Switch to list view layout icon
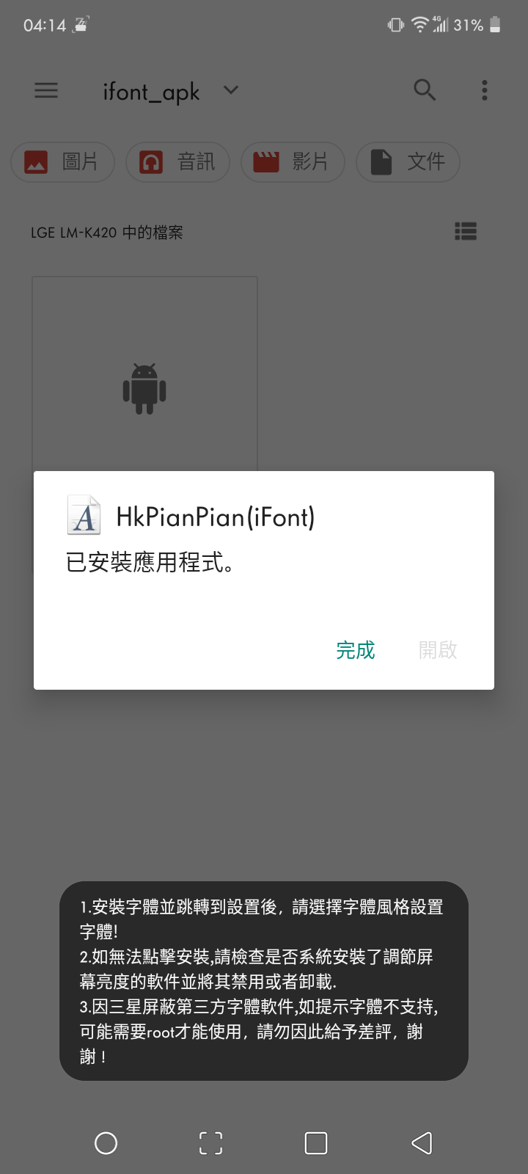 pyautogui.click(x=466, y=232)
